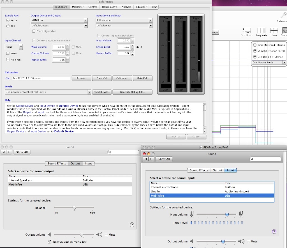The image size is (287, 248).
Task: Click the Limits toolbar icon
Action: click(274, 30)
